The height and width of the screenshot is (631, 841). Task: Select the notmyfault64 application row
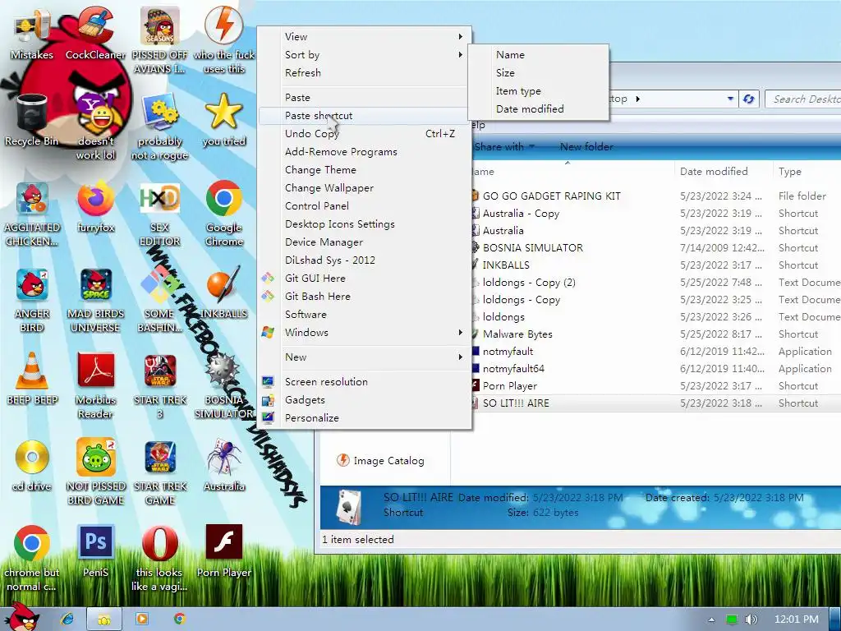(x=655, y=369)
